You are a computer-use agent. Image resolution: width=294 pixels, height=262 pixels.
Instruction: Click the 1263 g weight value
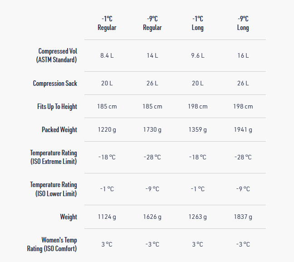pyautogui.click(x=198, y=217)
